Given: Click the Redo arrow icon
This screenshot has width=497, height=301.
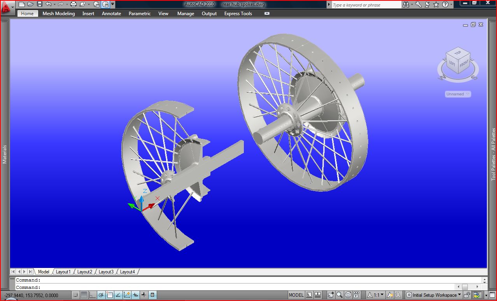Looking at the screenshot, I should [x=61, y=4].
